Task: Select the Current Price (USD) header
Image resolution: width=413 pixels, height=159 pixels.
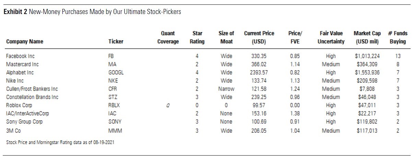Action: (259, 38)
